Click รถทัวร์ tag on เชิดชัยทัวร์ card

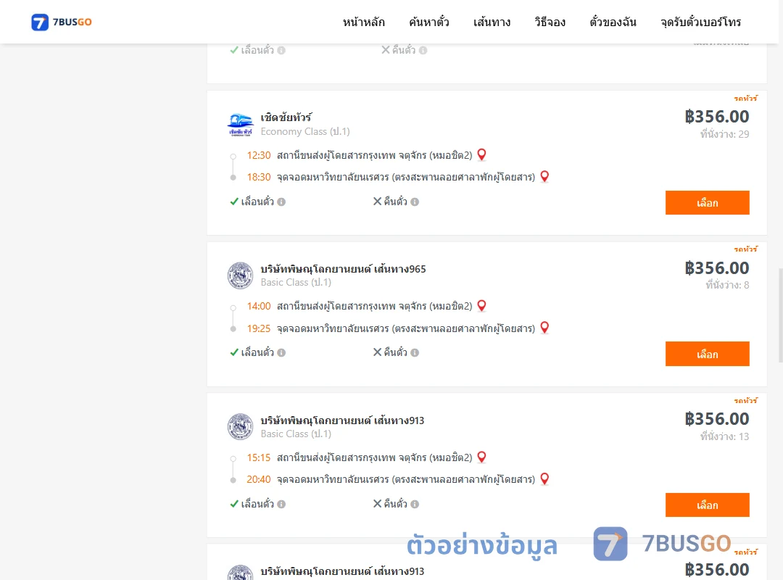click(x=745, y=99)
